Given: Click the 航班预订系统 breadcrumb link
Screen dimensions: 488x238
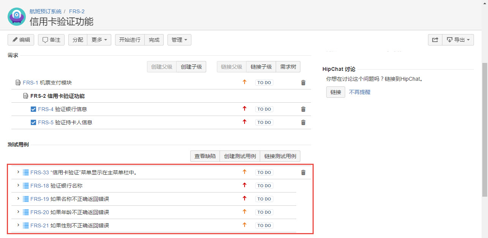Looking at the screenshot, I should pos(46,11).
